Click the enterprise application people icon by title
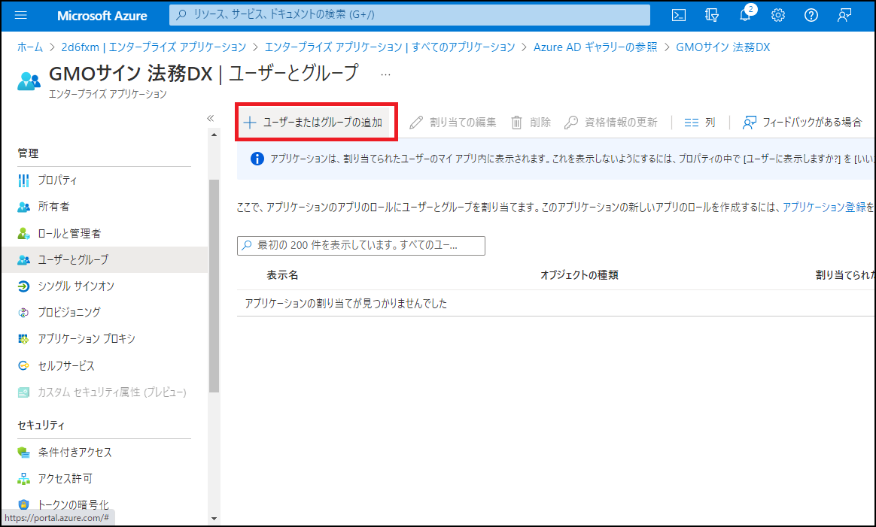The image size is (876, 527). pos(29,81)
